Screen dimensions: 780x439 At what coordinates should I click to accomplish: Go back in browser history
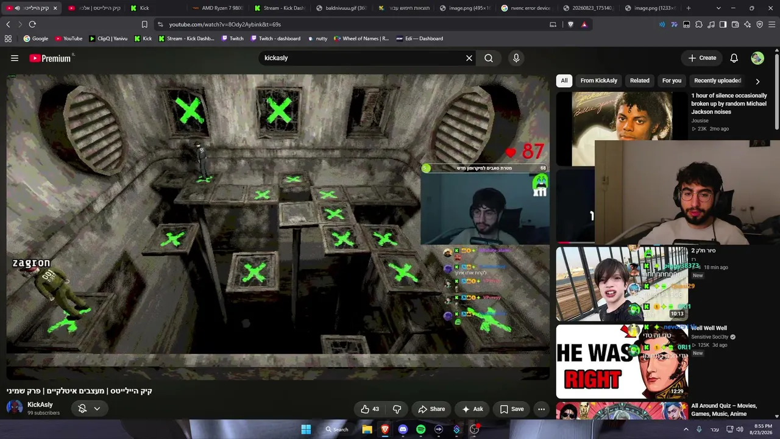tap(8, 24)
